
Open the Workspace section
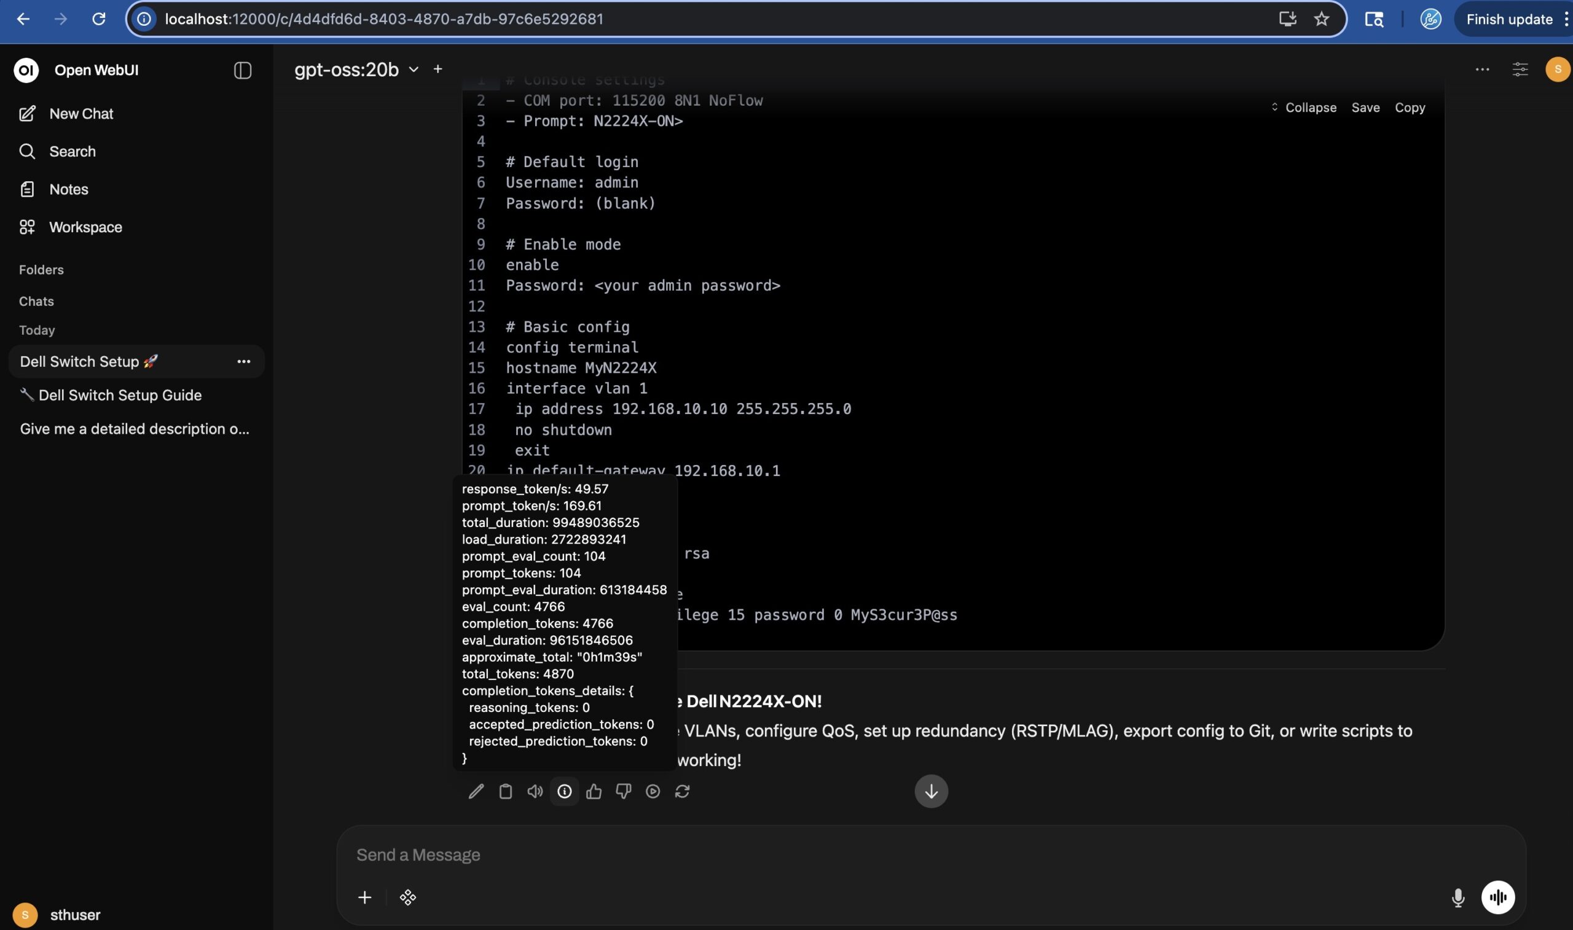tap(85, 227)
